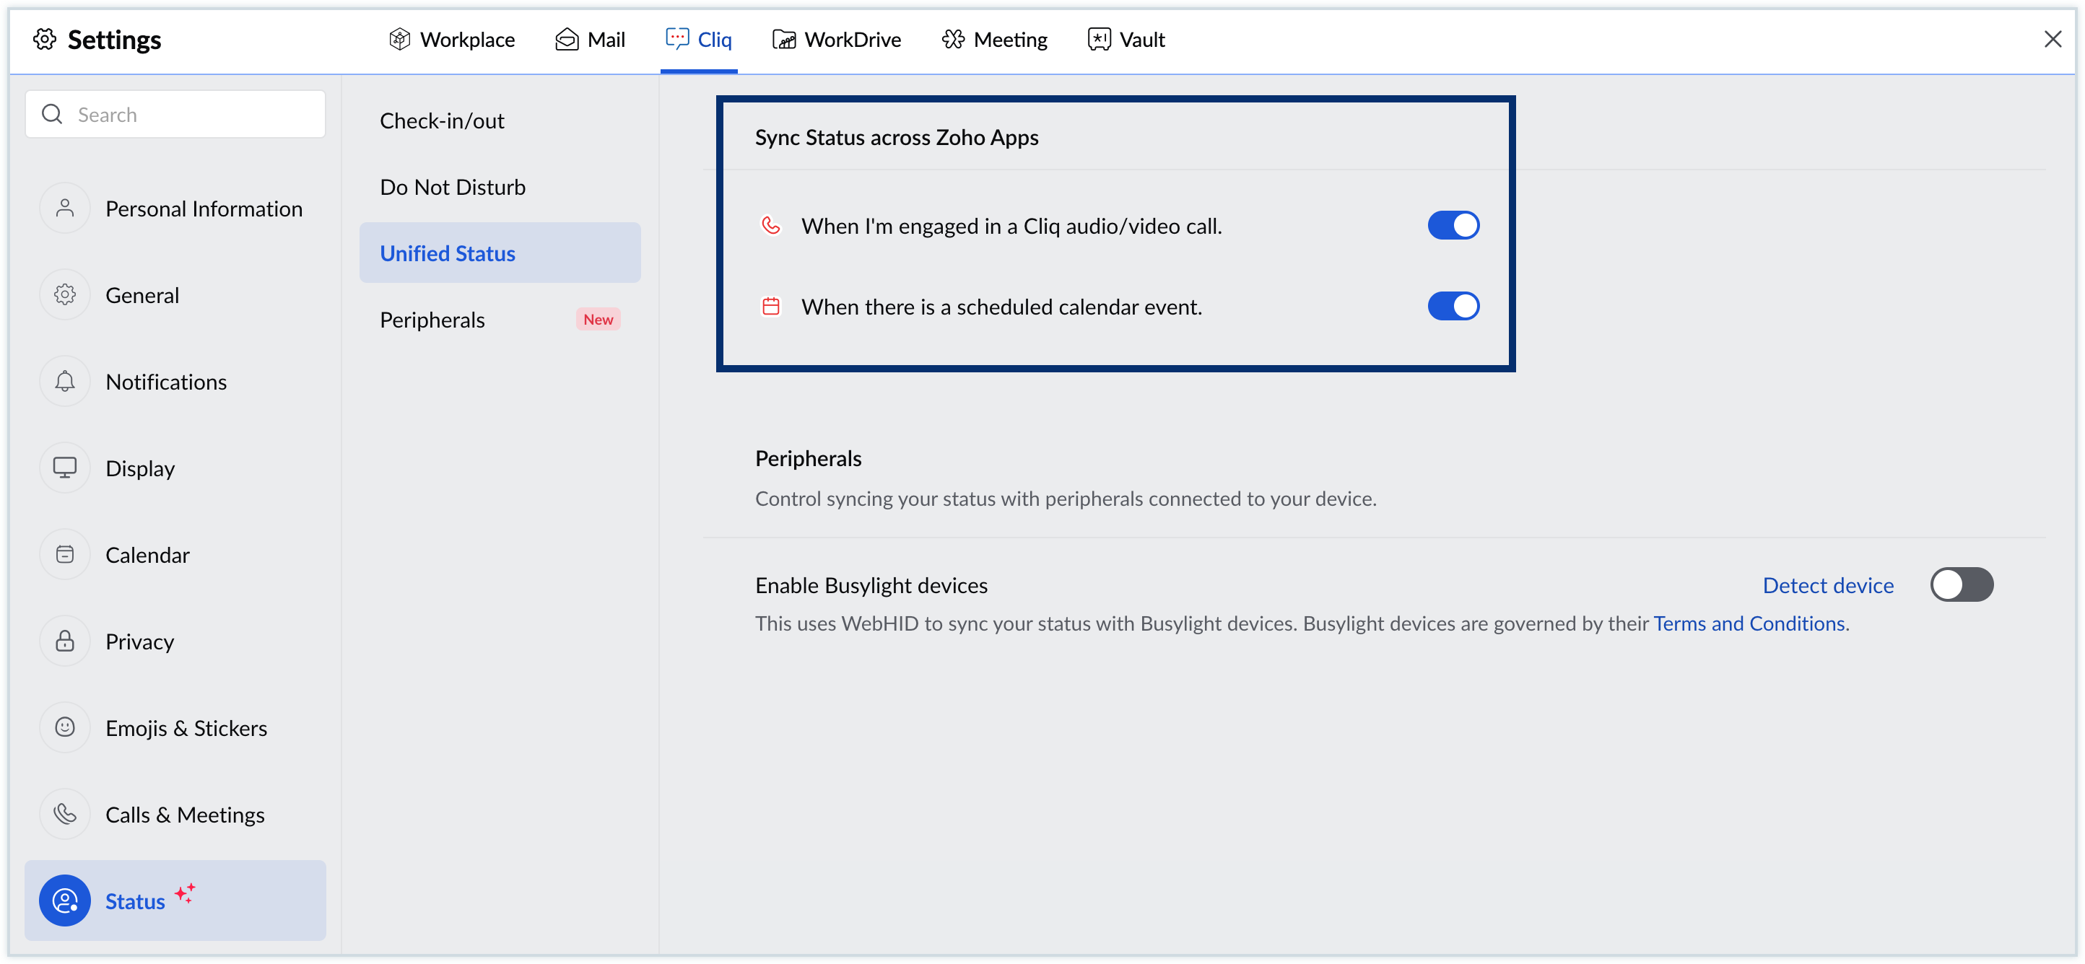Open Display settings monitor icon
Image resolution: width=2085 pixels, height=964 pixels.
tap(65, 468)
